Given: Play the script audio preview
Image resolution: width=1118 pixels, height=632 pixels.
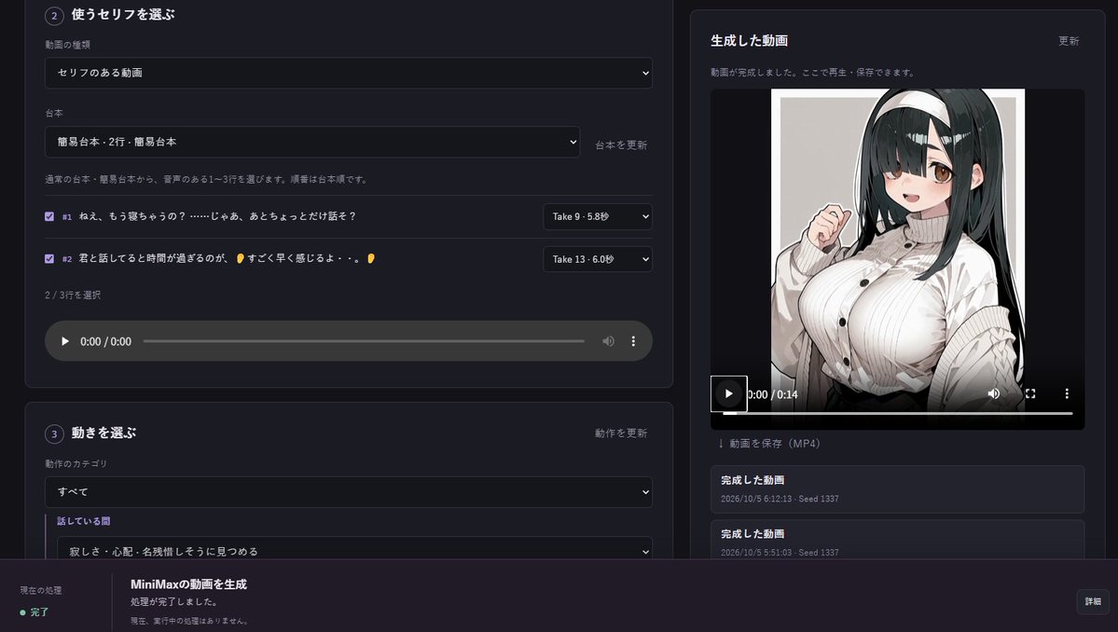Looking at the screenshot, I should (x=65, y=341).
